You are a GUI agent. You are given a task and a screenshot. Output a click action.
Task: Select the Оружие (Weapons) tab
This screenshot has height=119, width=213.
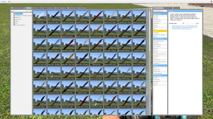tap(28, 8)
